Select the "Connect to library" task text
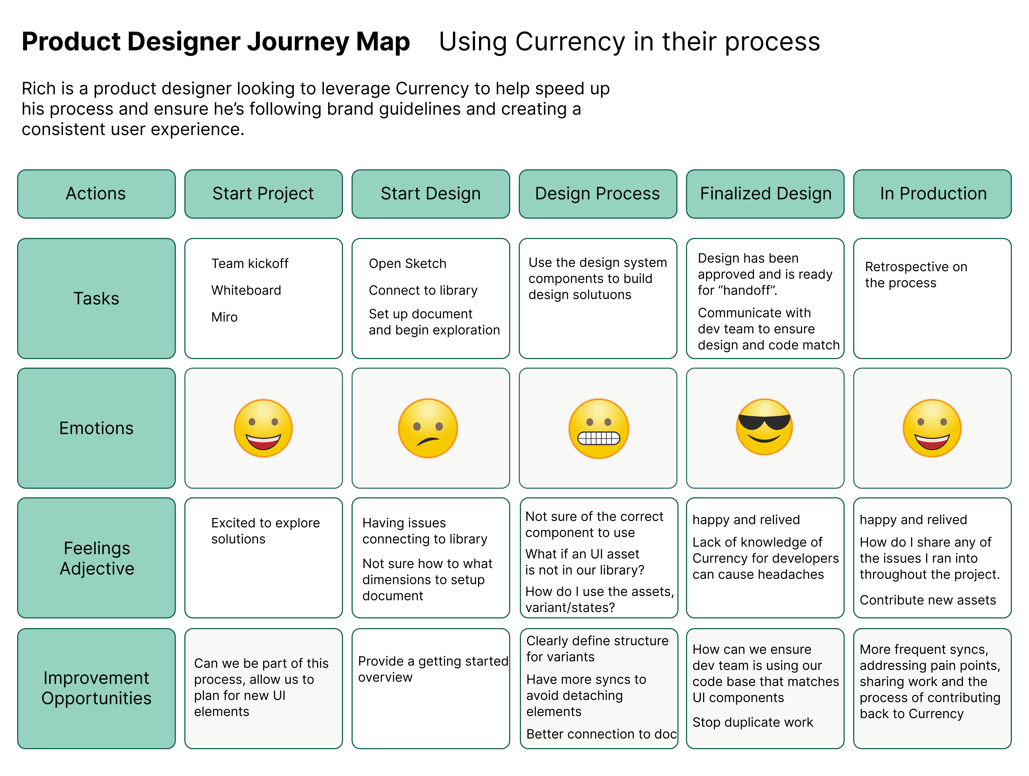The image size is (1029, 776). (423, 290)
